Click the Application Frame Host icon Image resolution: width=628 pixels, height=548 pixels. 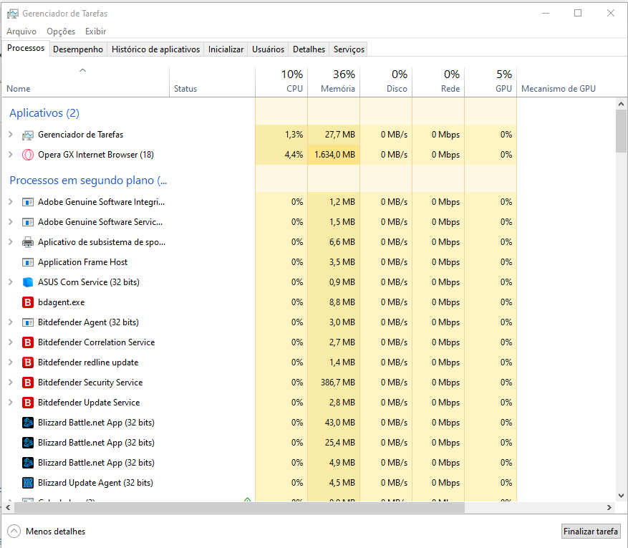pos(28,262)
